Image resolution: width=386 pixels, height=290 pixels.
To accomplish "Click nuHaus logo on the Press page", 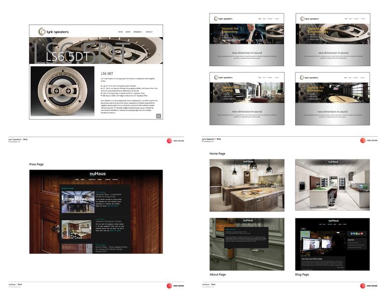I will click(x=97, y=174).
